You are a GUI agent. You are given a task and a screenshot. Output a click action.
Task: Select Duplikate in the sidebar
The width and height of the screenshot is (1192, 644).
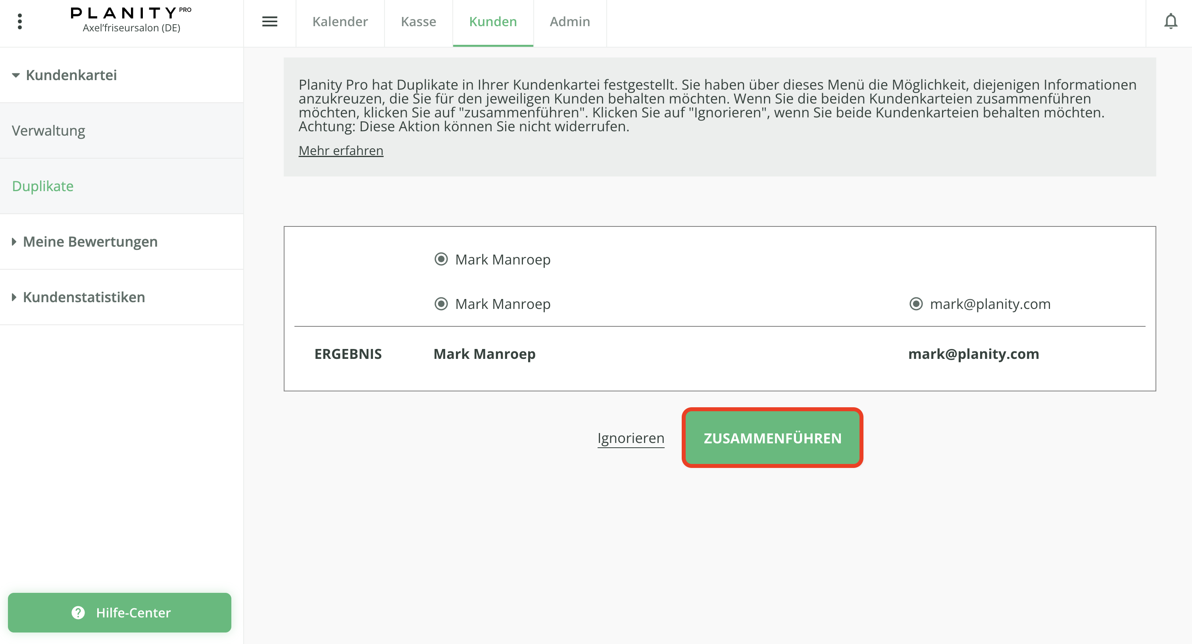pyautogui.click(x=42, y=186)
